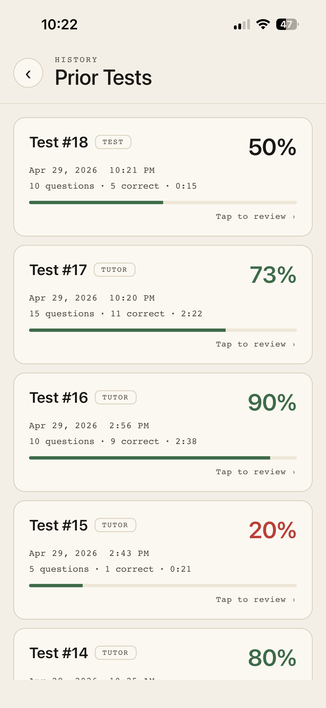Tap the TEST badge on Test #18
326x708 pixels.
113,142
